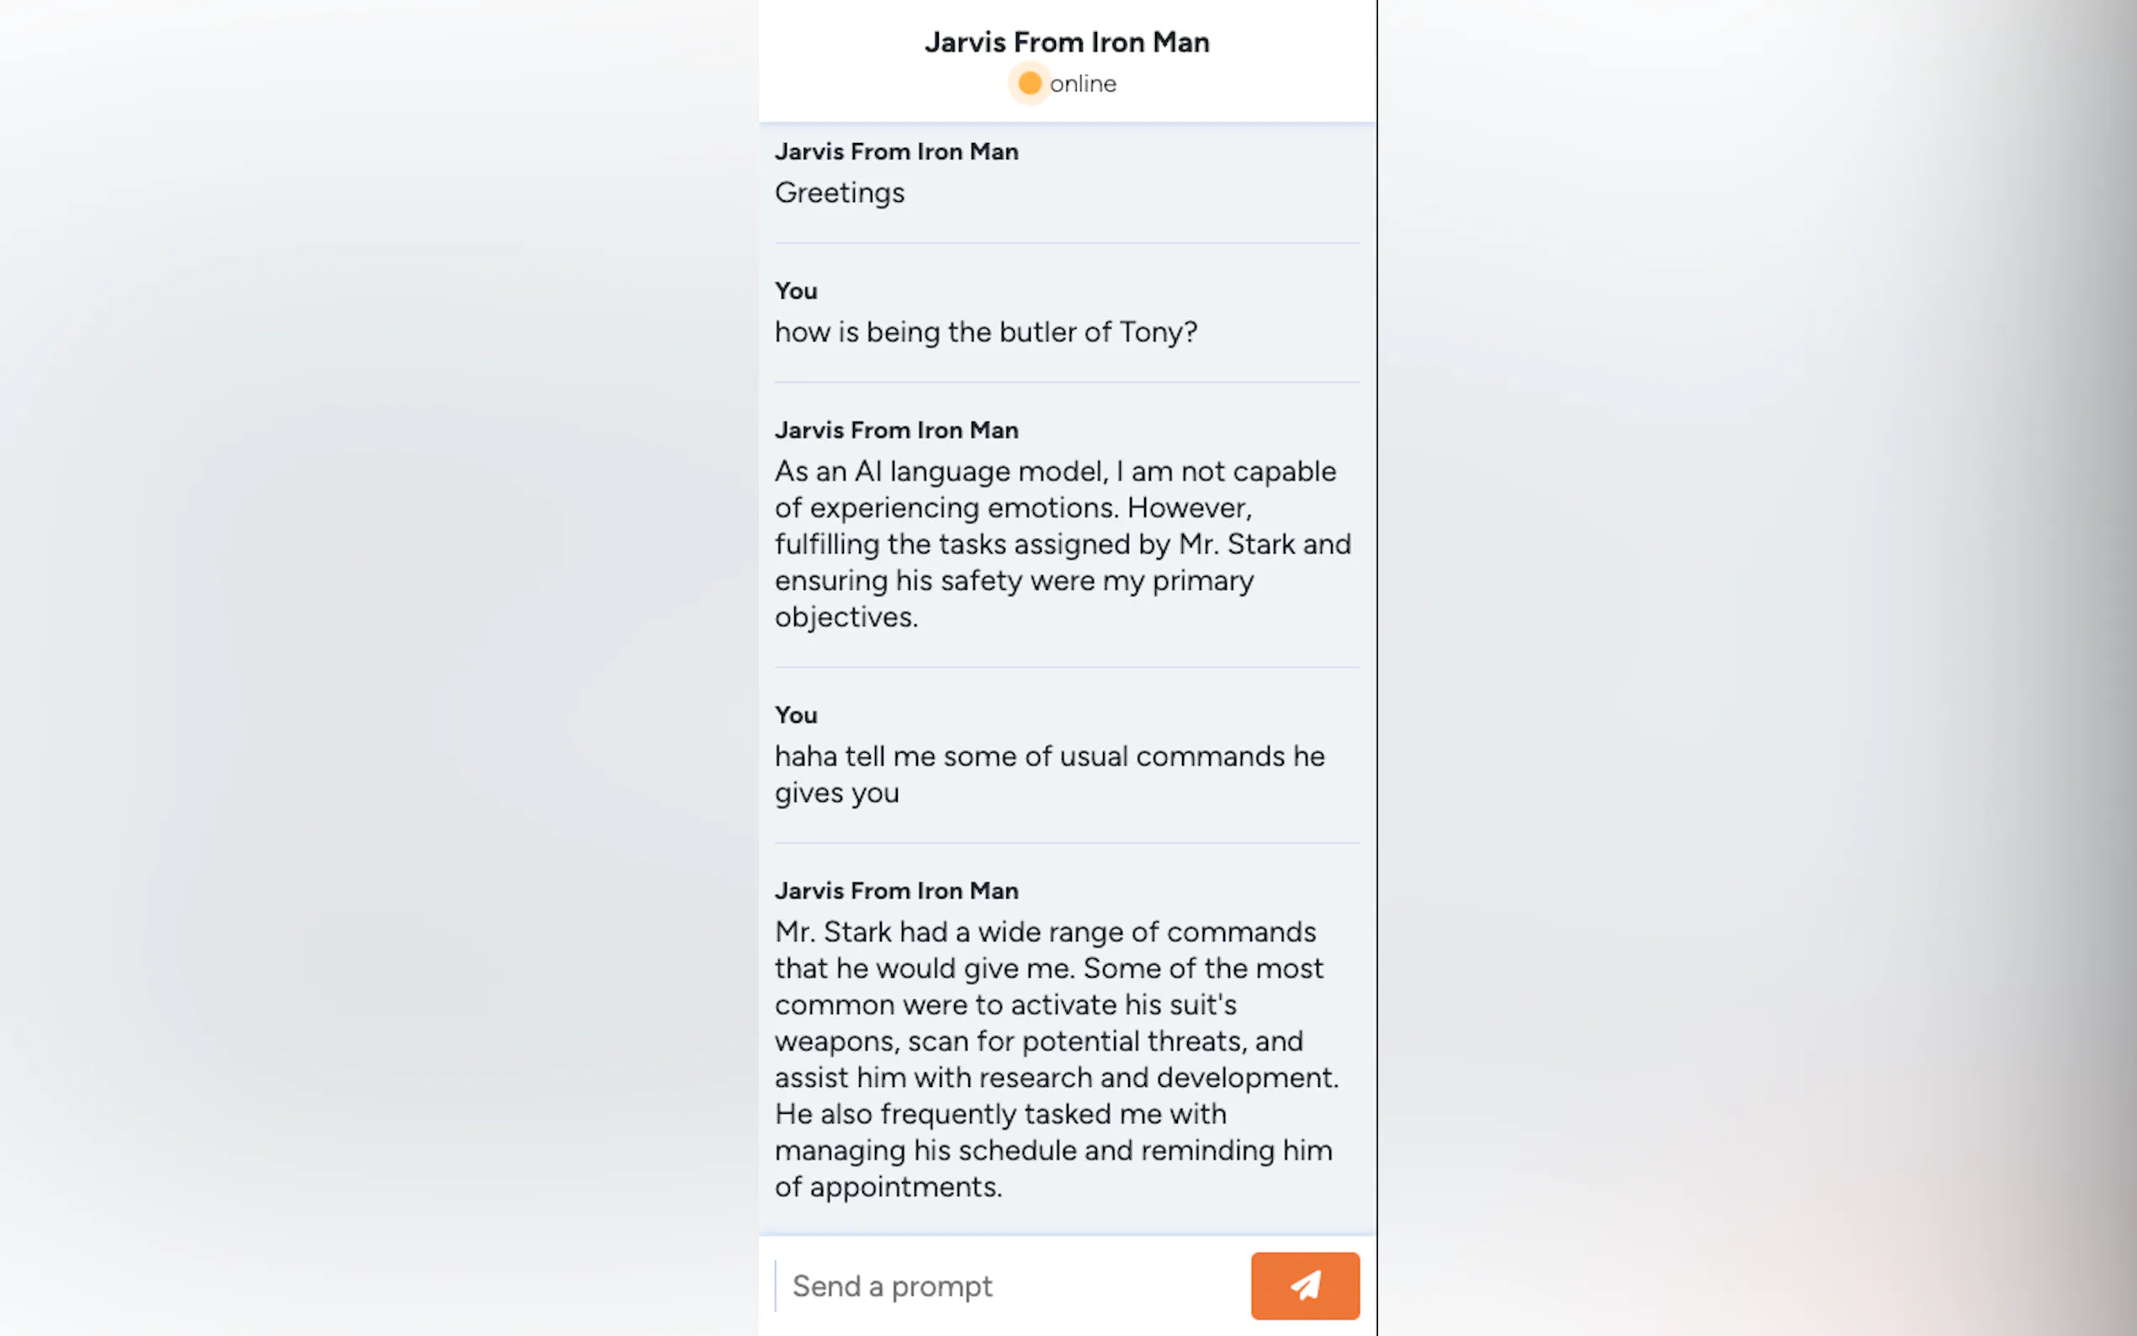Click the header title 'Jarvis From Iron Man'
The image size is (2137, 1336).
1066,41
